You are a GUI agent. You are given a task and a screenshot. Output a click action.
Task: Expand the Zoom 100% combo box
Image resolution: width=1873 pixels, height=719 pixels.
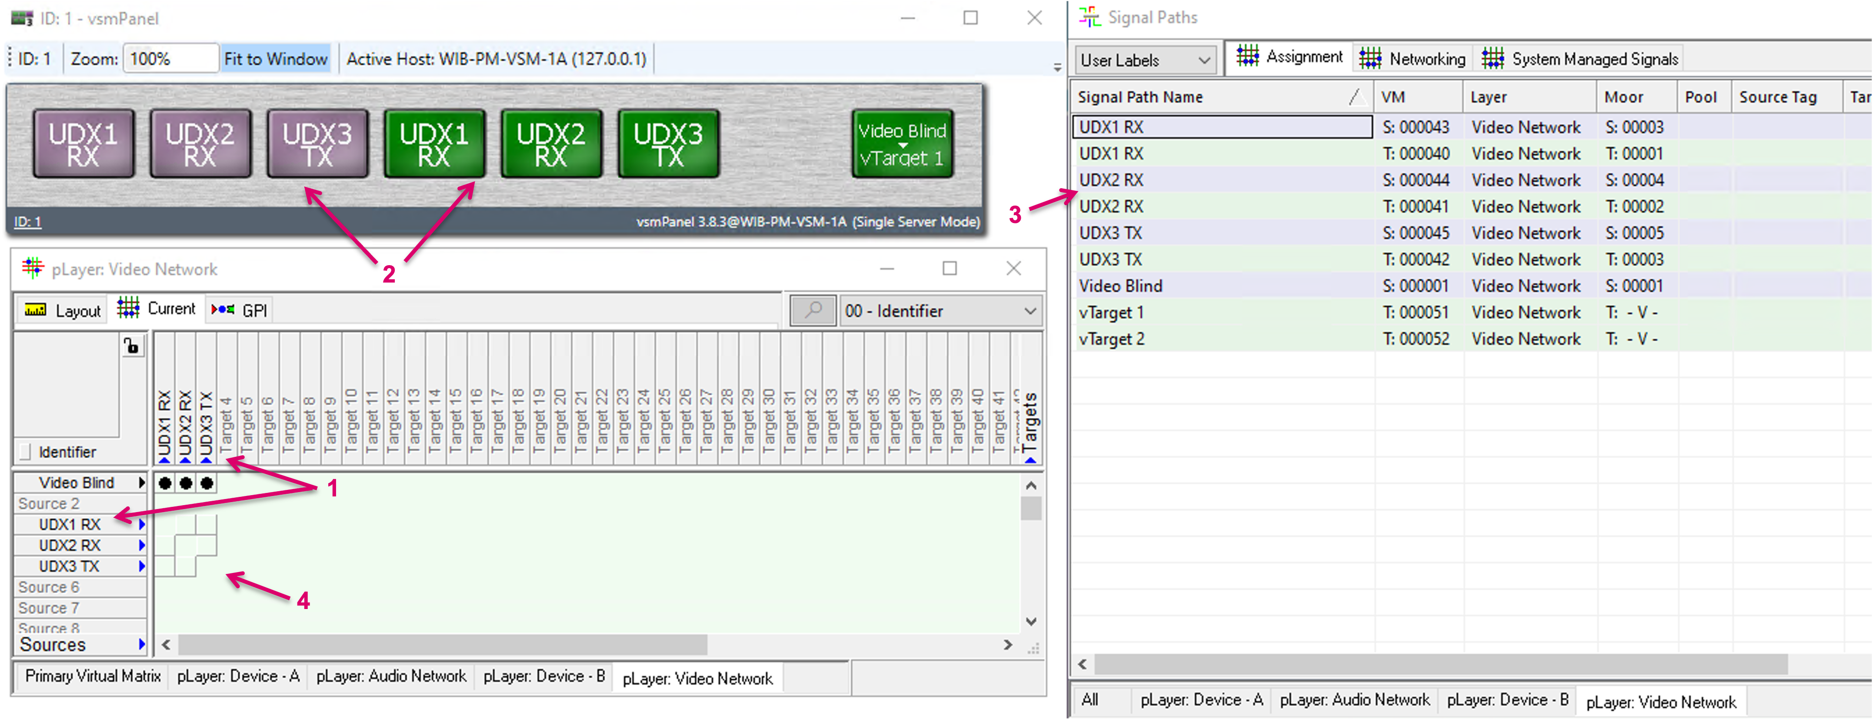tap(170, 59)
